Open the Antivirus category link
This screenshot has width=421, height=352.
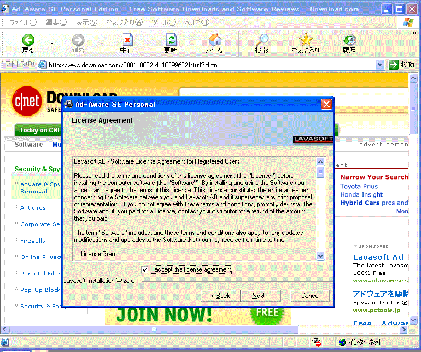tap(33, 207)
